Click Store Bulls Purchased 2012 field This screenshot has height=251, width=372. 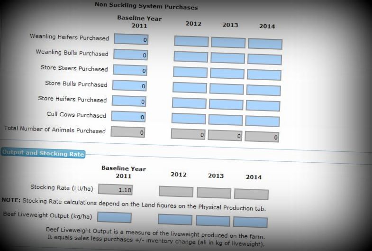(x=190, y=87)
